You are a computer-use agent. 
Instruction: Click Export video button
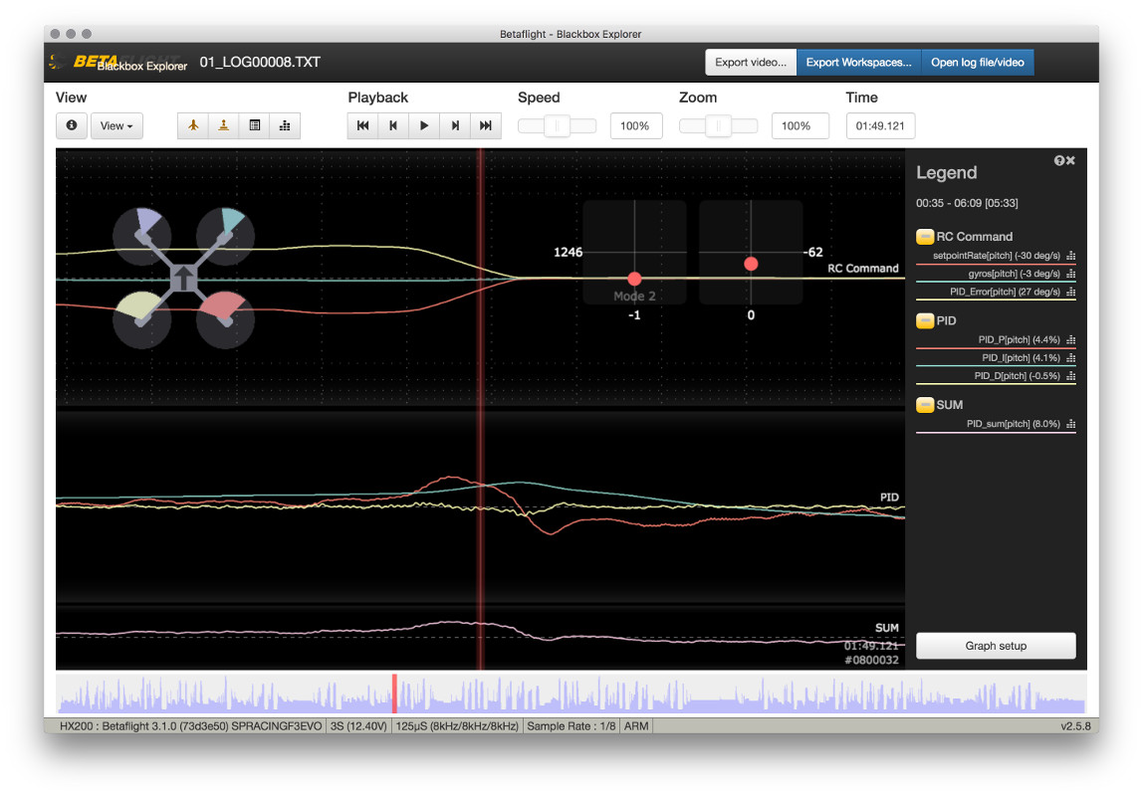pyautogui.click(x=751, y=63)
